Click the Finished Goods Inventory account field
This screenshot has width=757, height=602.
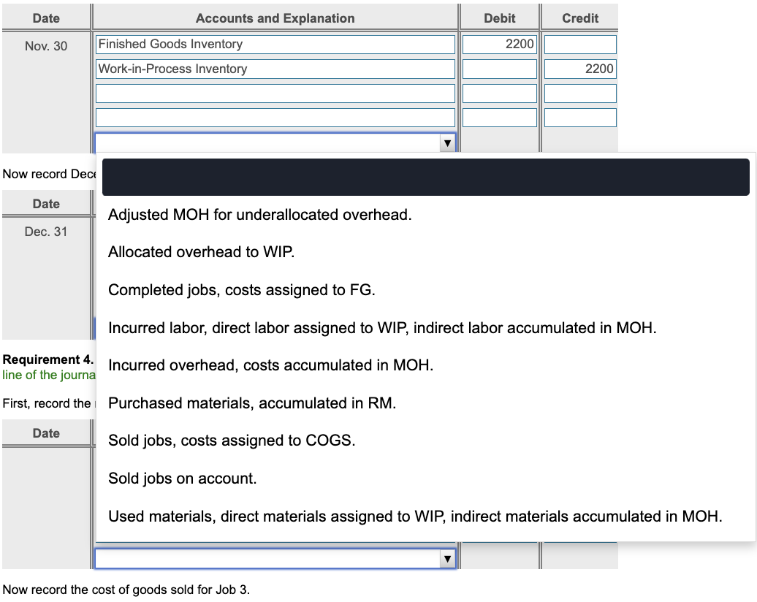pos(275,44)
